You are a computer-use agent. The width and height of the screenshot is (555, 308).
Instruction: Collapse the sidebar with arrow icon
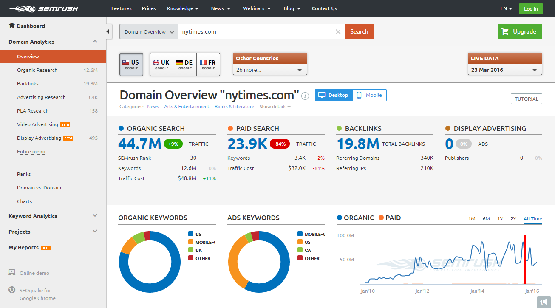[x=108, y=31]
